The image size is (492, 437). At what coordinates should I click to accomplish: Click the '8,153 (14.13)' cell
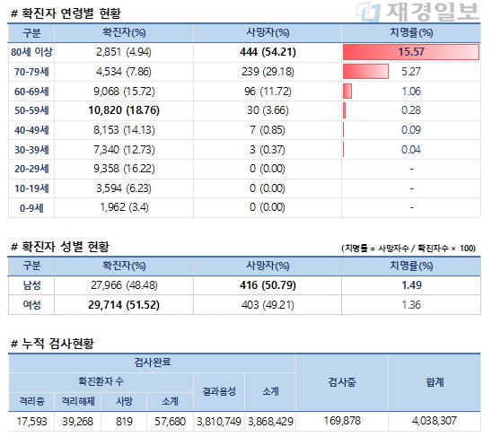124,130
